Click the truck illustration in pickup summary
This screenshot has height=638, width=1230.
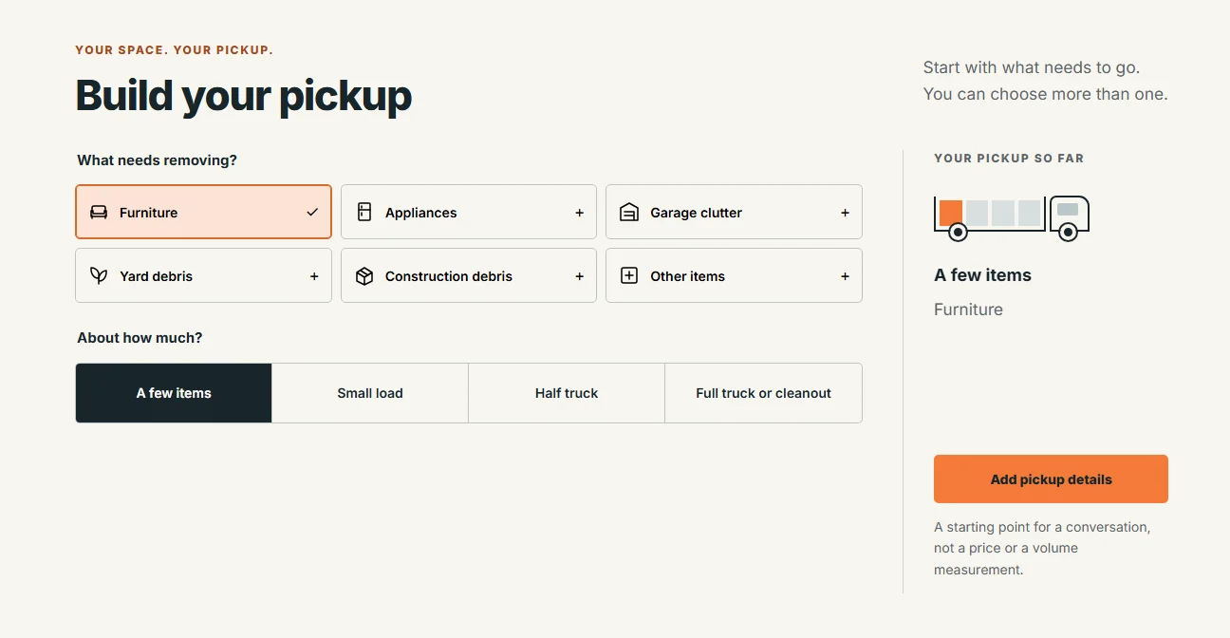(x=1012, y=218)
